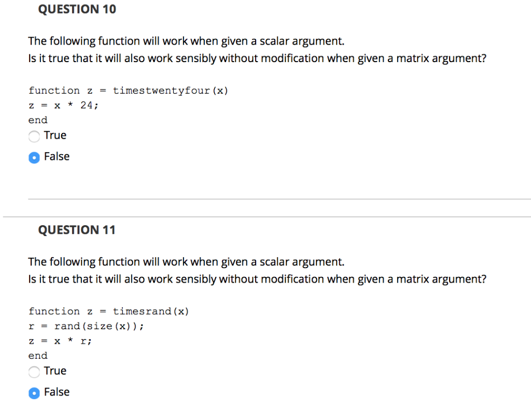The image size is (531, 411).
Task: Select True for Question 11
Action: click(x=34, y=372)
